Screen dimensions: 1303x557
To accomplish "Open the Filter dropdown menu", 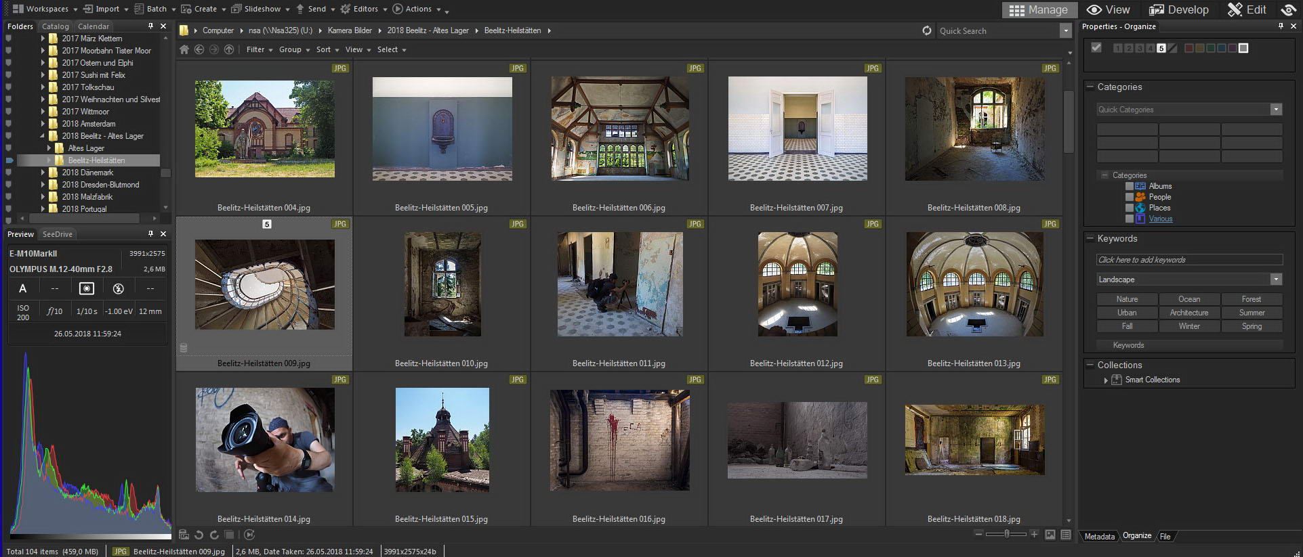I will point(259,49).
